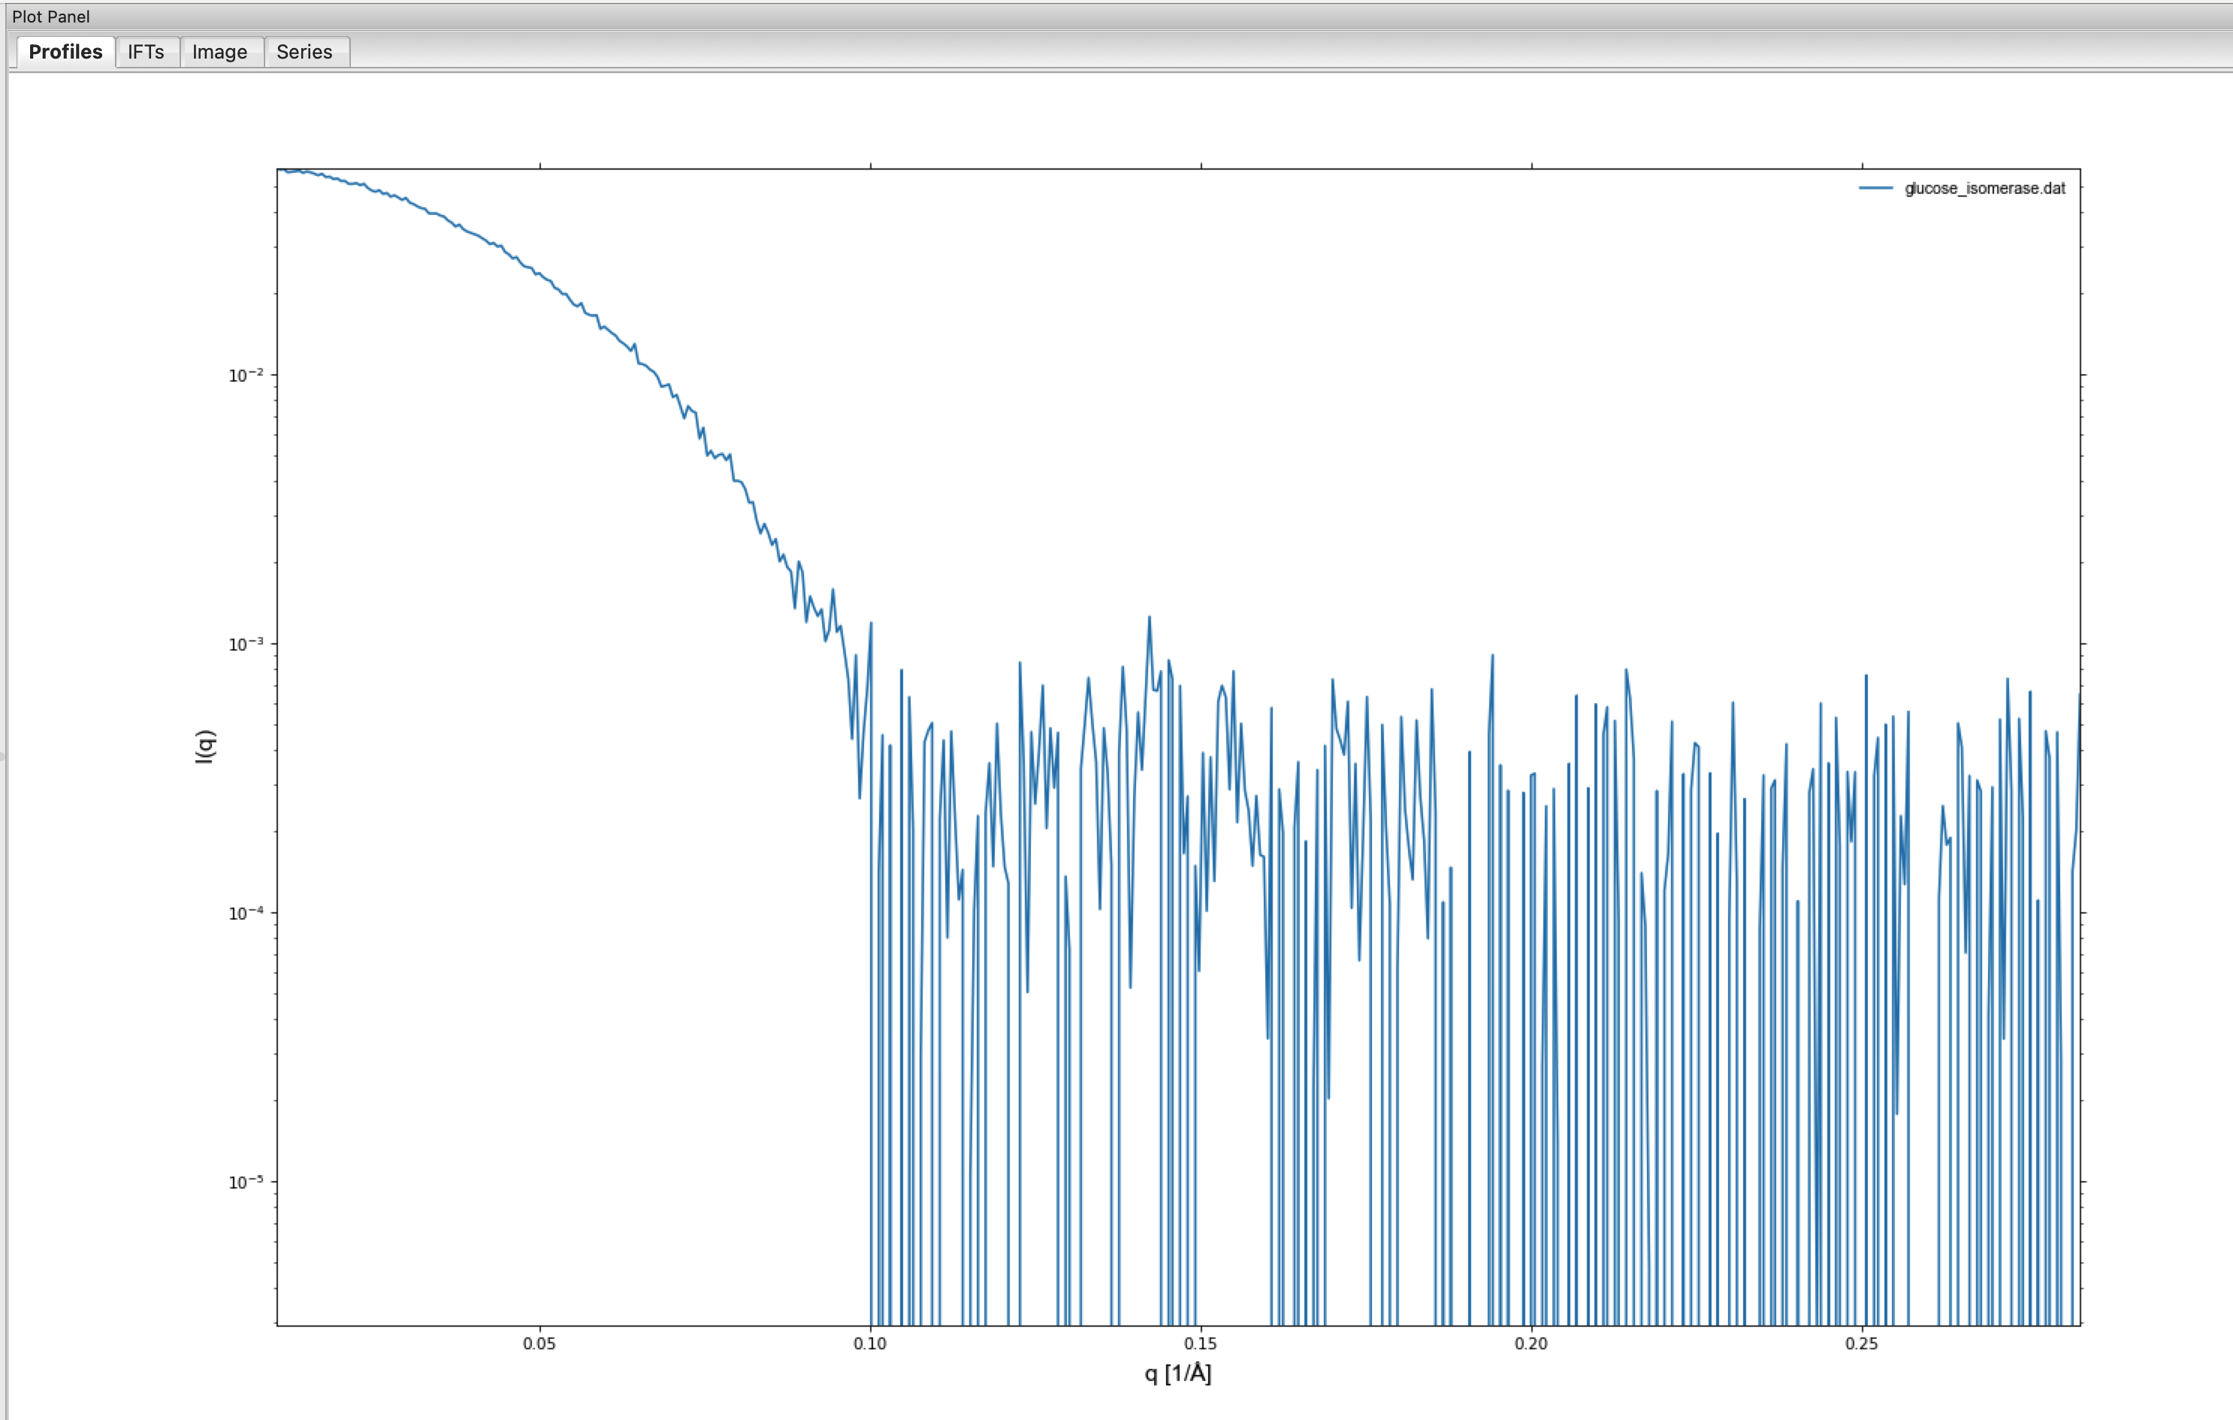
Task: Click the 10⁻² y-axis tick label
Action: pyautogui.click(x=246, y=375)
